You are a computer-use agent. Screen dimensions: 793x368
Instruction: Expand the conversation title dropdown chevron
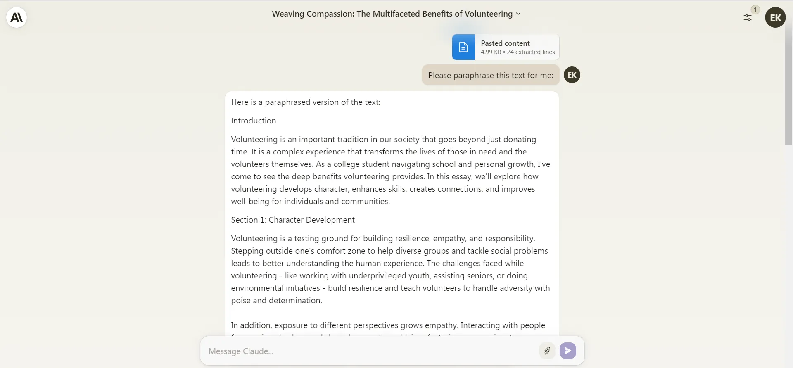click(x=519, y=14)
